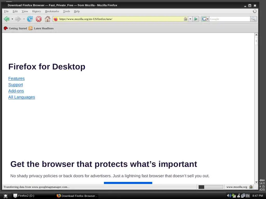Image resolution: width=266 pixels, height=199 pixels.
Task: Open the EN keyboard language indicator
Action: point(248,196)
